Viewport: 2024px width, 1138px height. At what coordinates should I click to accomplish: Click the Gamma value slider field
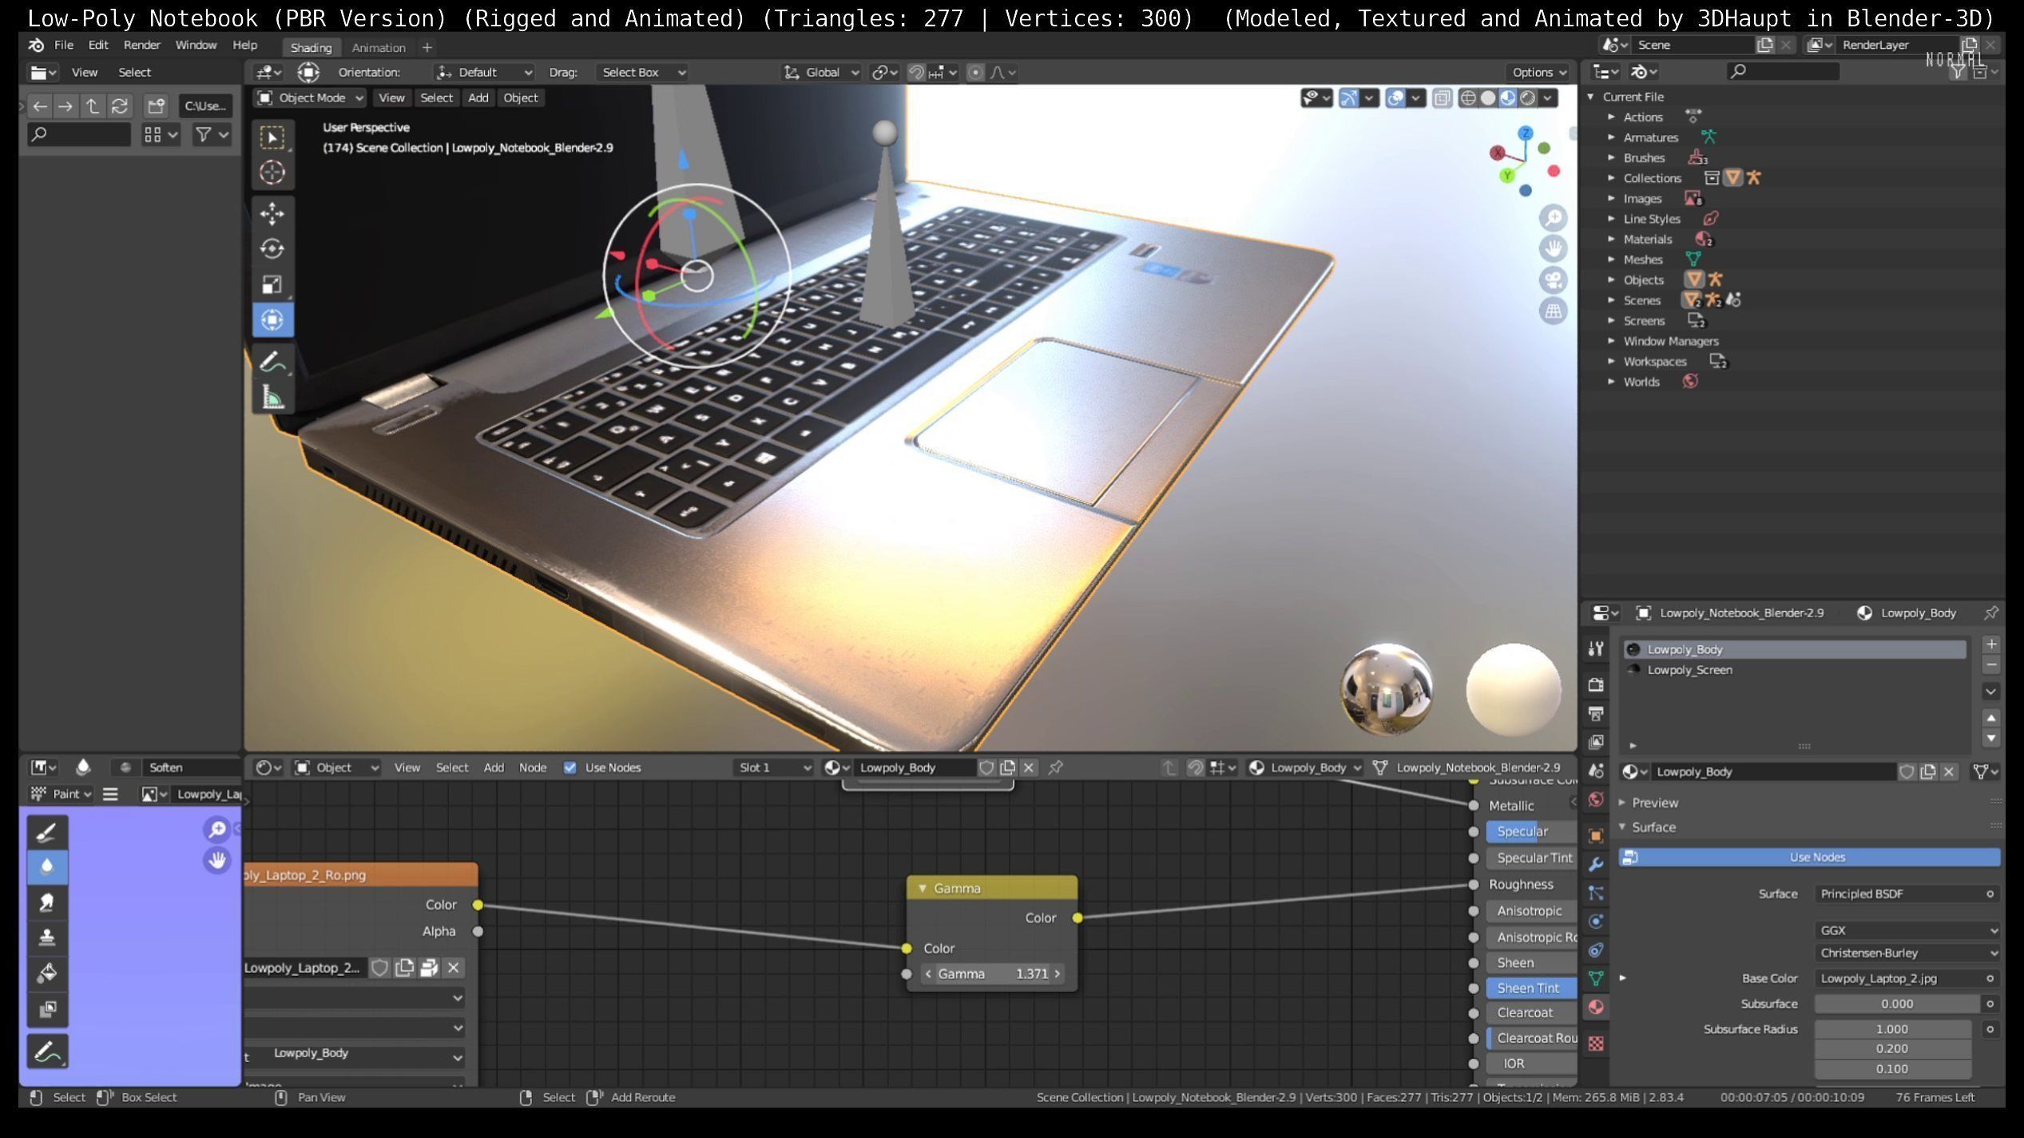tap(992, 973)
